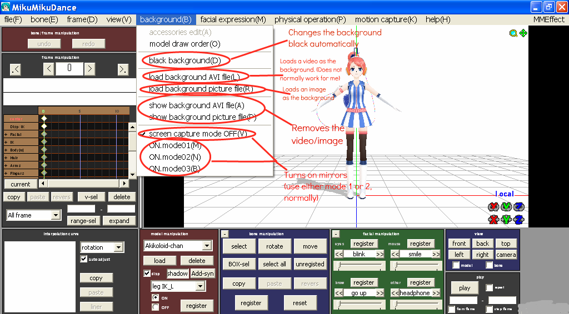
Task: Adjust the mouth smile slider
Action: [416, 266]
